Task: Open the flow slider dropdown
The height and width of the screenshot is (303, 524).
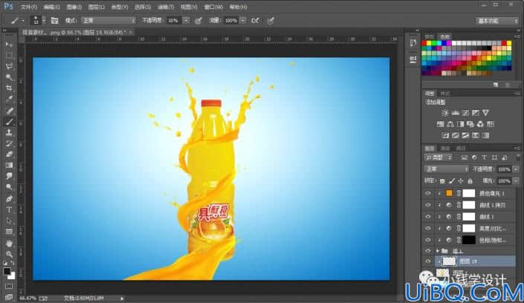Action: tap(243, 20)
